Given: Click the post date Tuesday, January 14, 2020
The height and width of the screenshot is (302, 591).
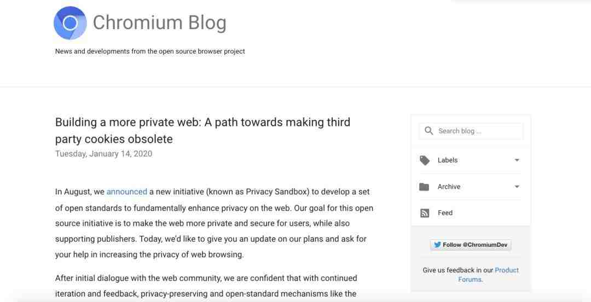Looking at the screenshot, I should (x=103, y=154).
